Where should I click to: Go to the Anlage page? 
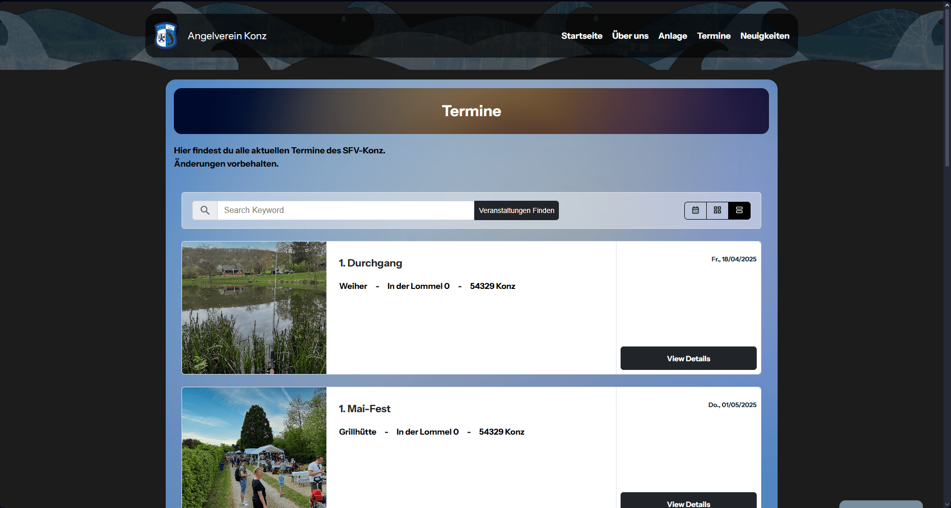tap(673, 36)
